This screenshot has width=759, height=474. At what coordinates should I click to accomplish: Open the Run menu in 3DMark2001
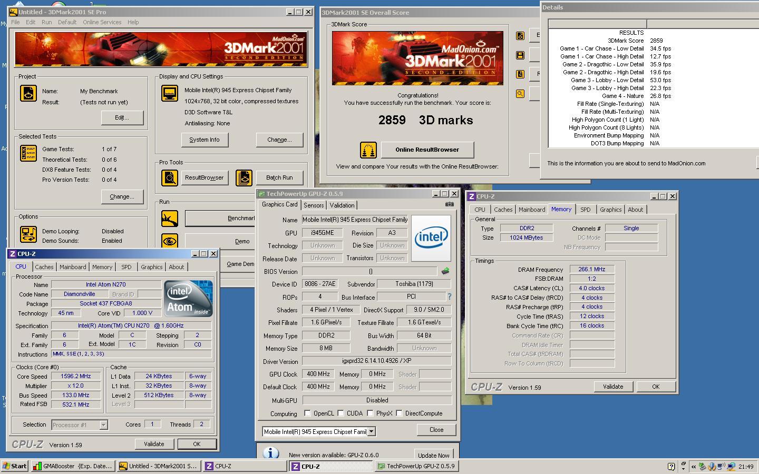[x=47, y=22]
